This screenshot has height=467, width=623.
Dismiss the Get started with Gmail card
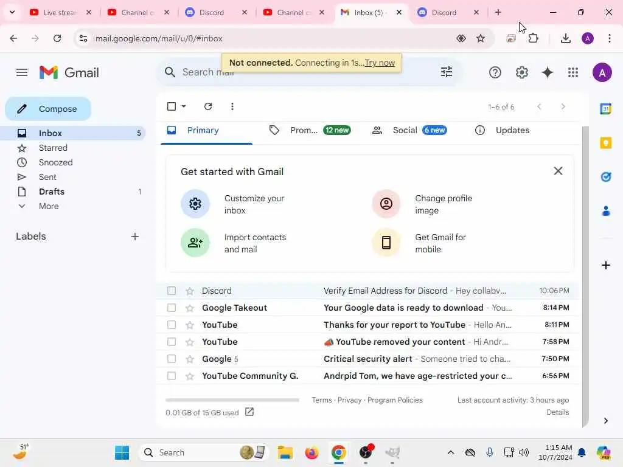coord(558,171)
